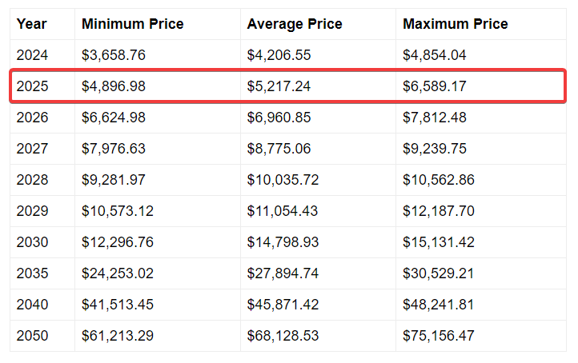Select the 2024 year cell
Viewport: 578px width, 363px height.
point(32,55)
